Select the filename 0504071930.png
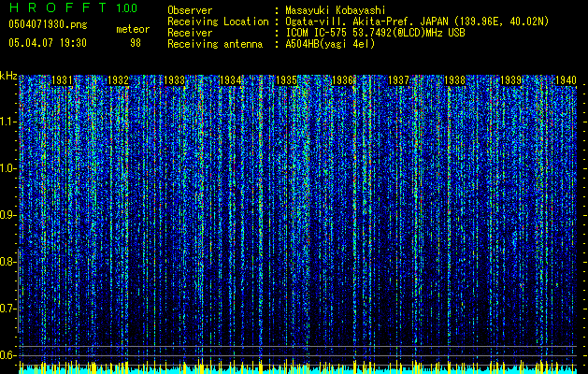The width and height of the screenshot is (588, 374). point(48,24)
